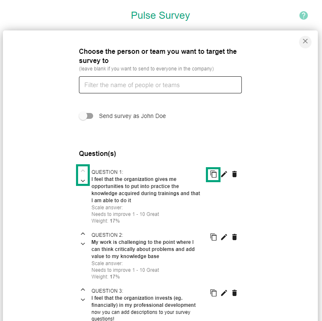The width and height of the screenshot is (322, 321).
Task: Close the Pulse Survey dialog
Action: coord(305,41)
